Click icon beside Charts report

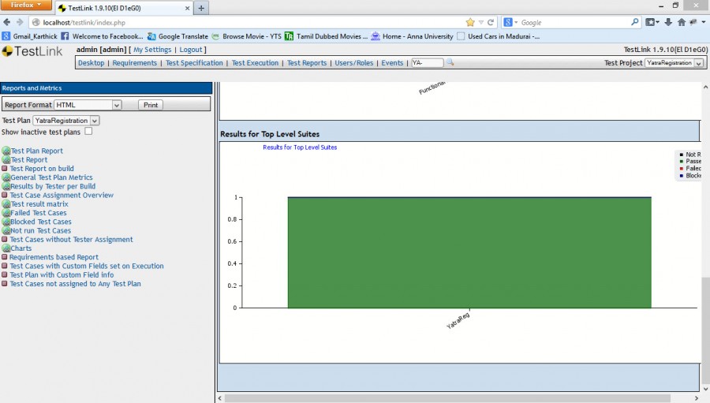6,248
